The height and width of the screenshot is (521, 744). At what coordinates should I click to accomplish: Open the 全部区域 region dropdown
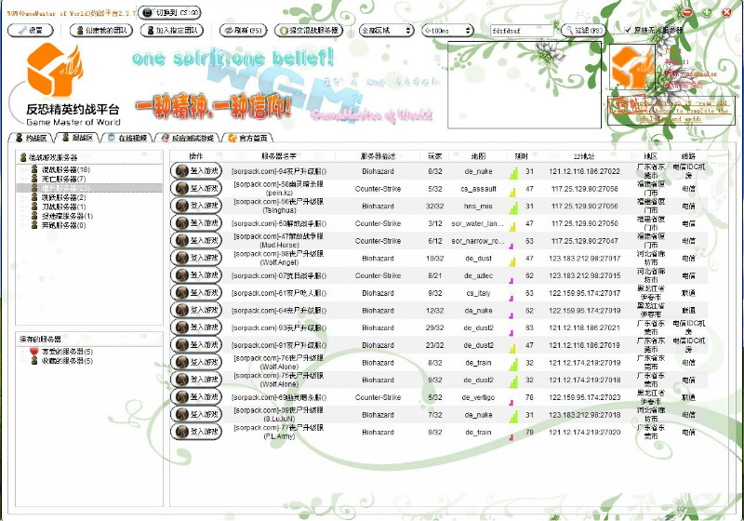click(x=386, y=31)
